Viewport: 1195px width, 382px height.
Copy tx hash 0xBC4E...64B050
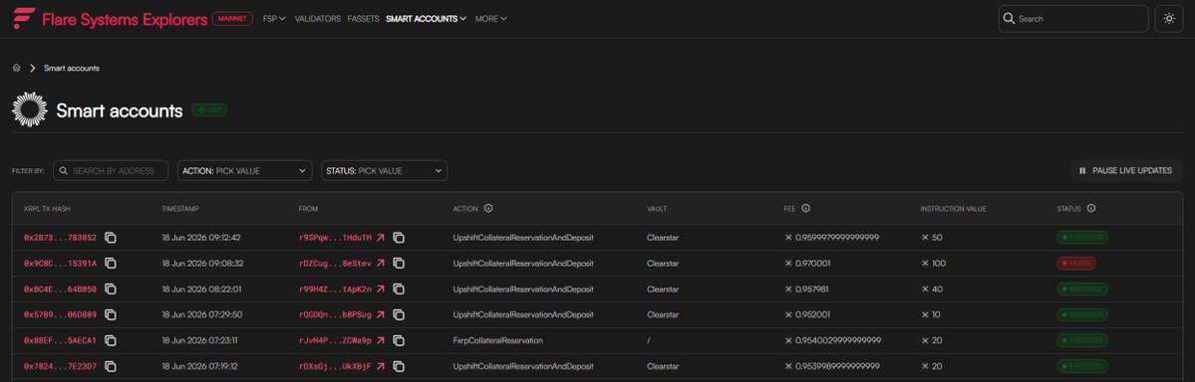(x=111, y=289)
